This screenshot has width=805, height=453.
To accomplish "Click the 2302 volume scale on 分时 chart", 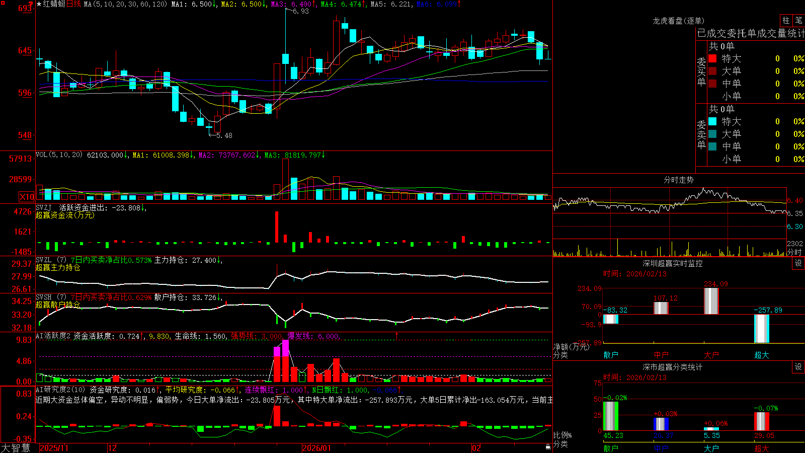I will (795, 244).
